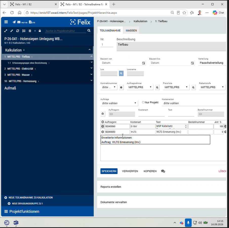The image size is (229, 228).
Task: Click the Los search button
Action: (x=121, y=73)
